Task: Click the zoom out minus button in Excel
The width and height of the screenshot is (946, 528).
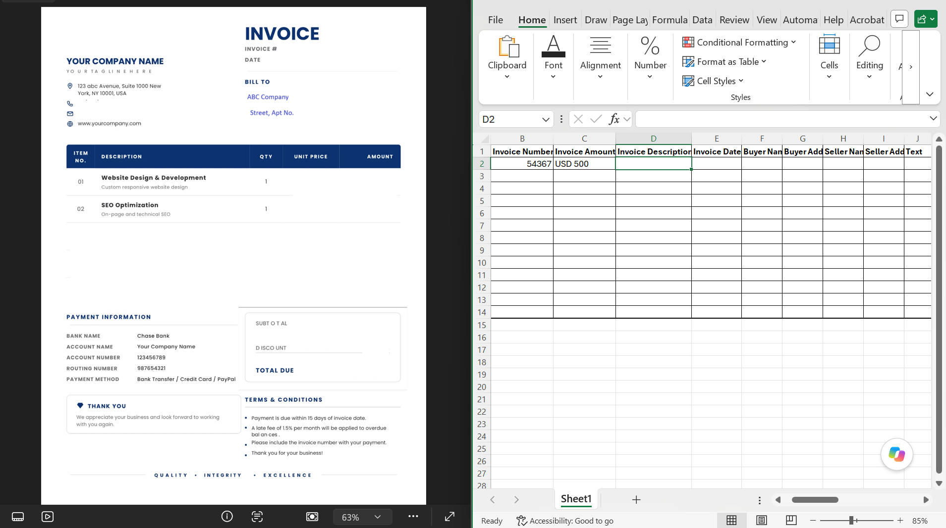Action: [x=813, y=521]
